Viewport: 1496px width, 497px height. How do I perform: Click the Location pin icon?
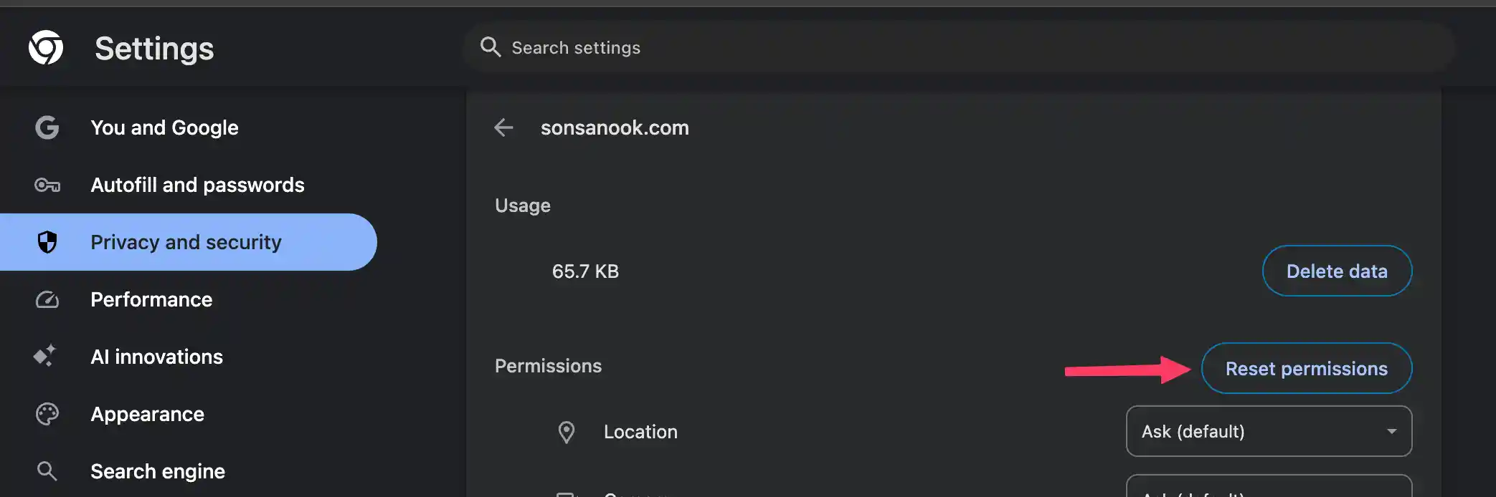[567, 432]
